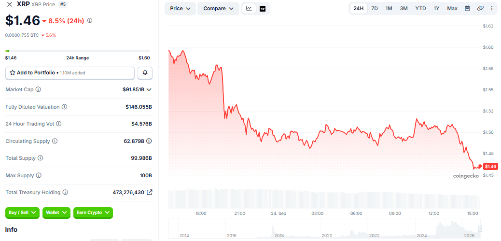Open the Fully Diluted Valuation info icon

pyautogui.click(x=64, y=107)
